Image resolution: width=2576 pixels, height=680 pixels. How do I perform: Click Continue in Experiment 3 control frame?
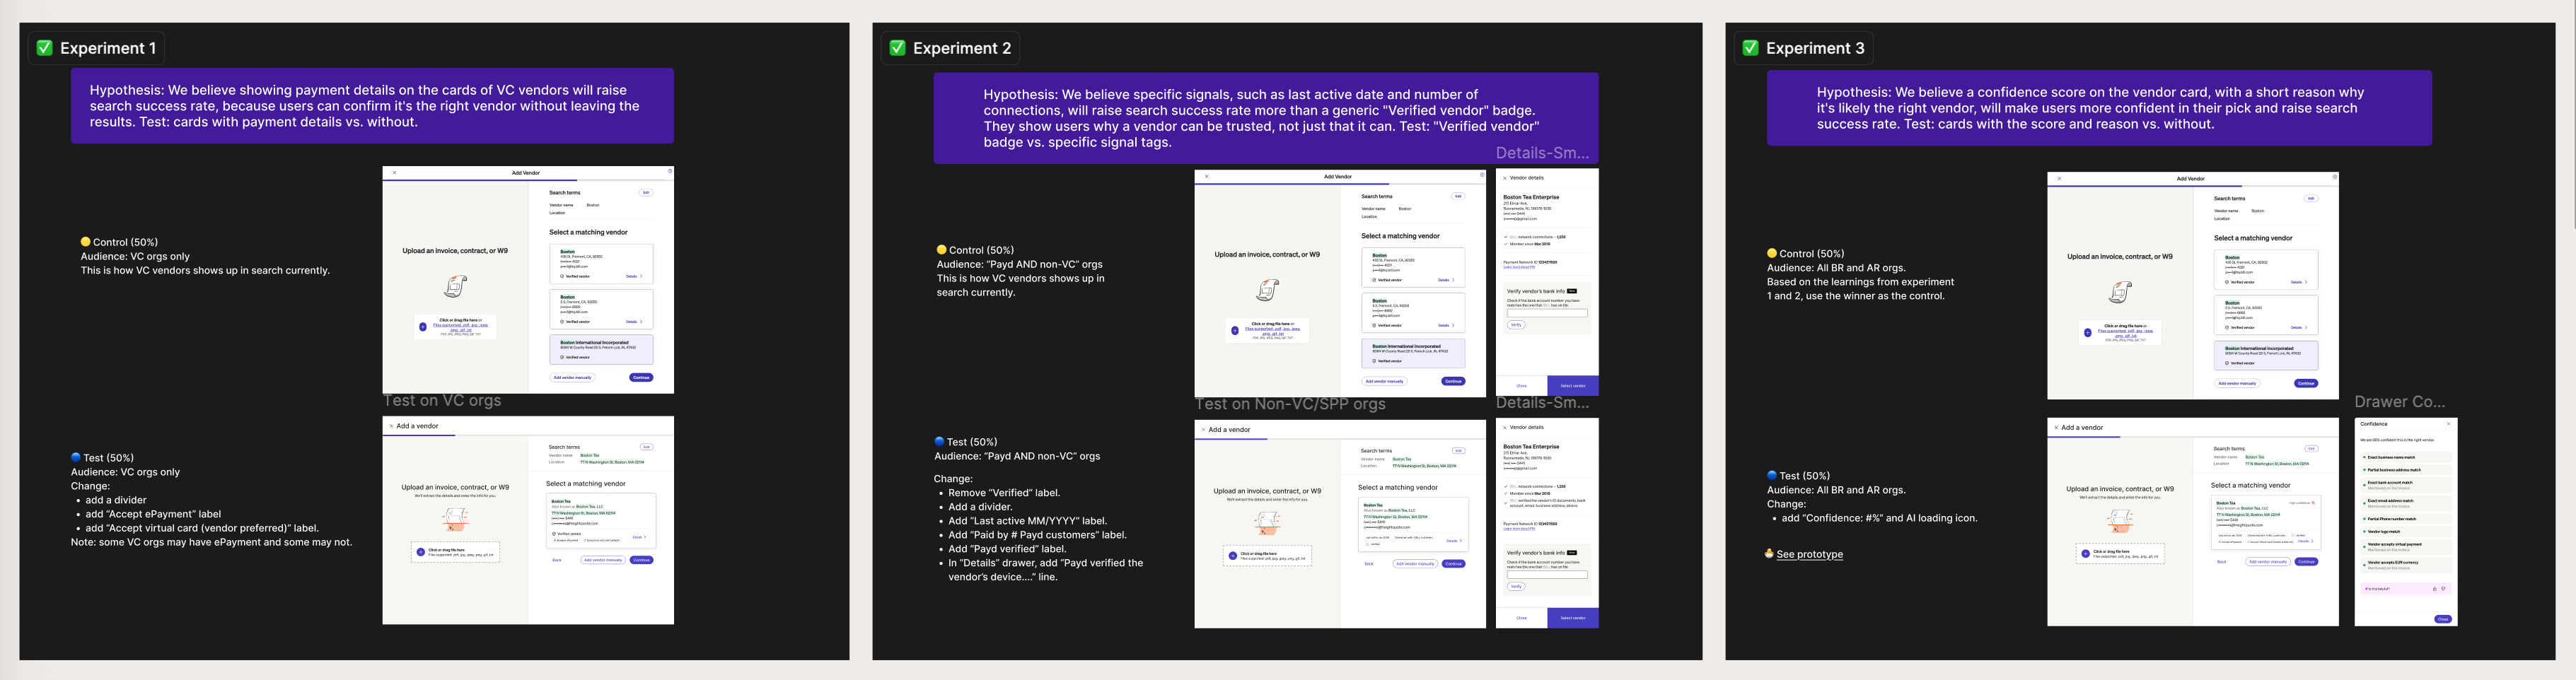point(2306,384)
